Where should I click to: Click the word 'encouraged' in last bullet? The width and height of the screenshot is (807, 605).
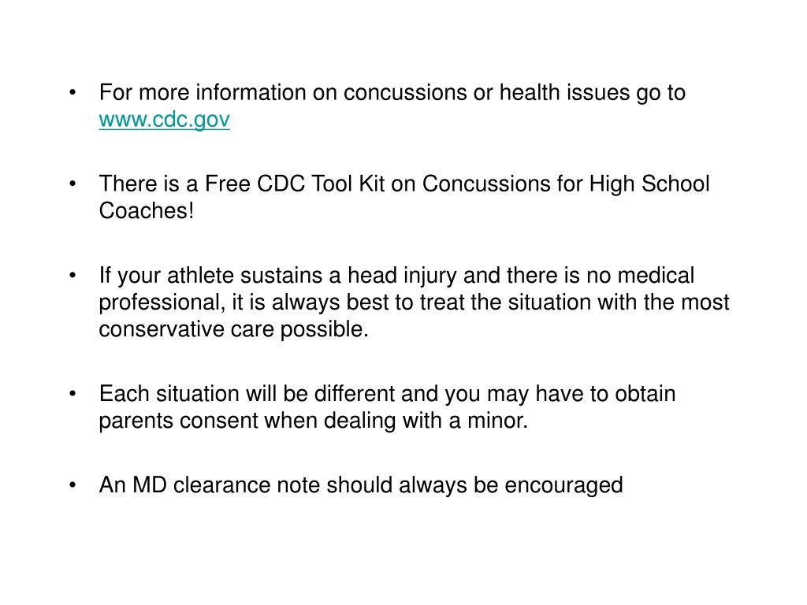click(x=563, y=485)
